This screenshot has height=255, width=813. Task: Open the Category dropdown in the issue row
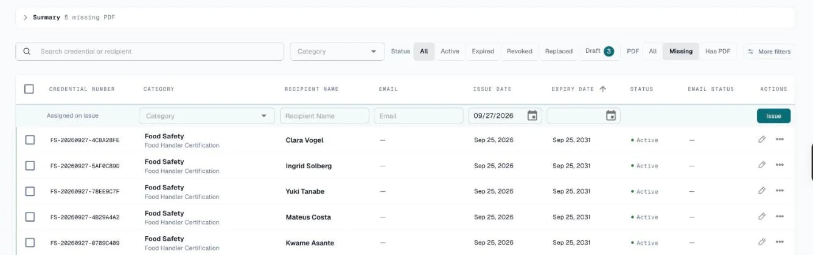207,116
